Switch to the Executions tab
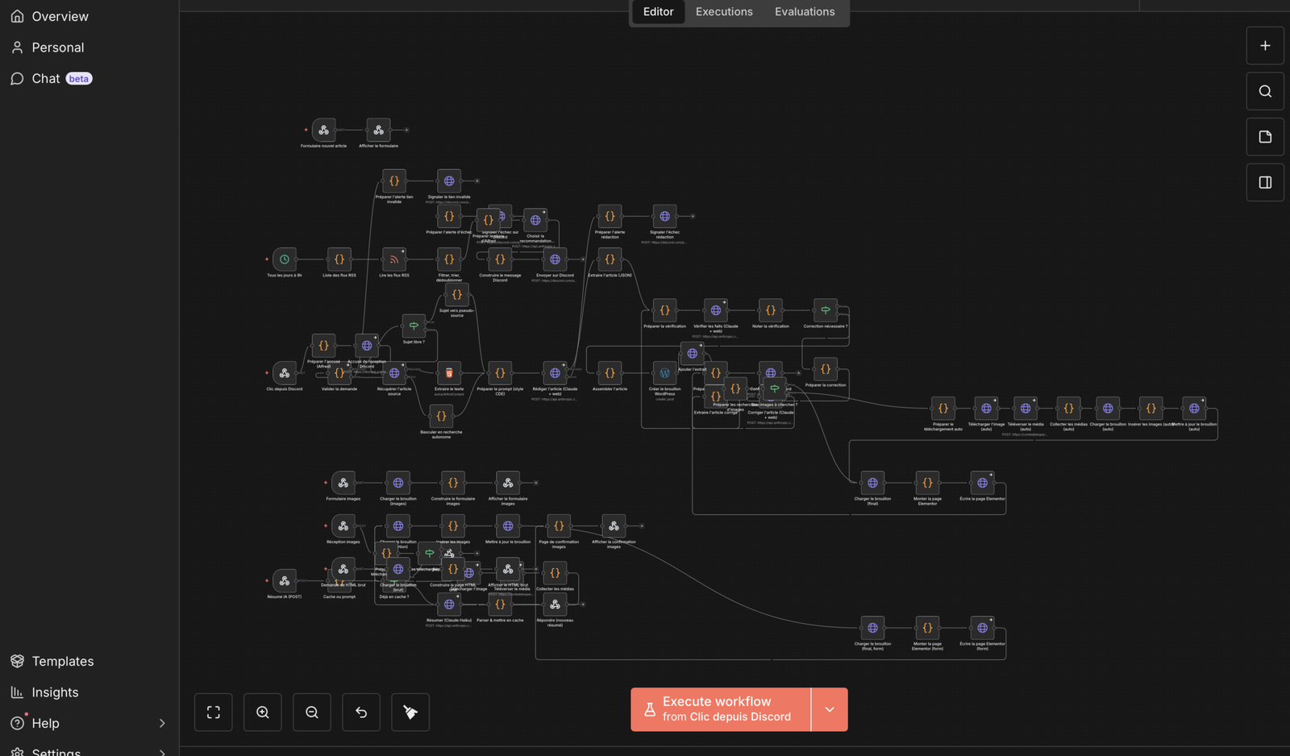The width and height of the screenshot is (1290, 756). 724,11
